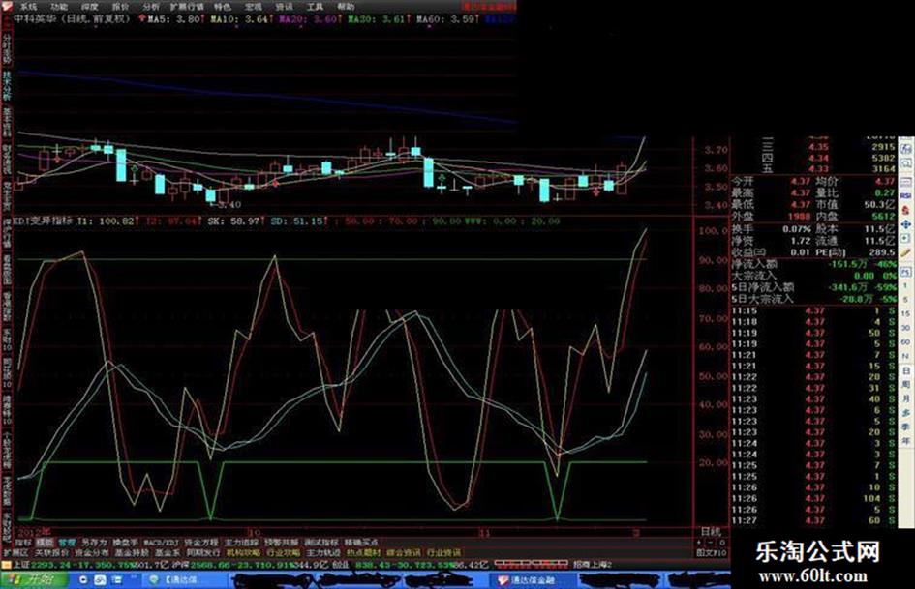
Task: Open the 基金持股 tab
Action: point(131,552)
